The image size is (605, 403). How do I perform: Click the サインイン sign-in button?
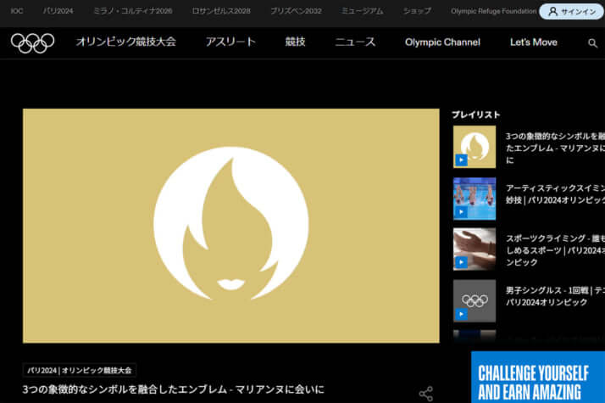coord(571,12)
